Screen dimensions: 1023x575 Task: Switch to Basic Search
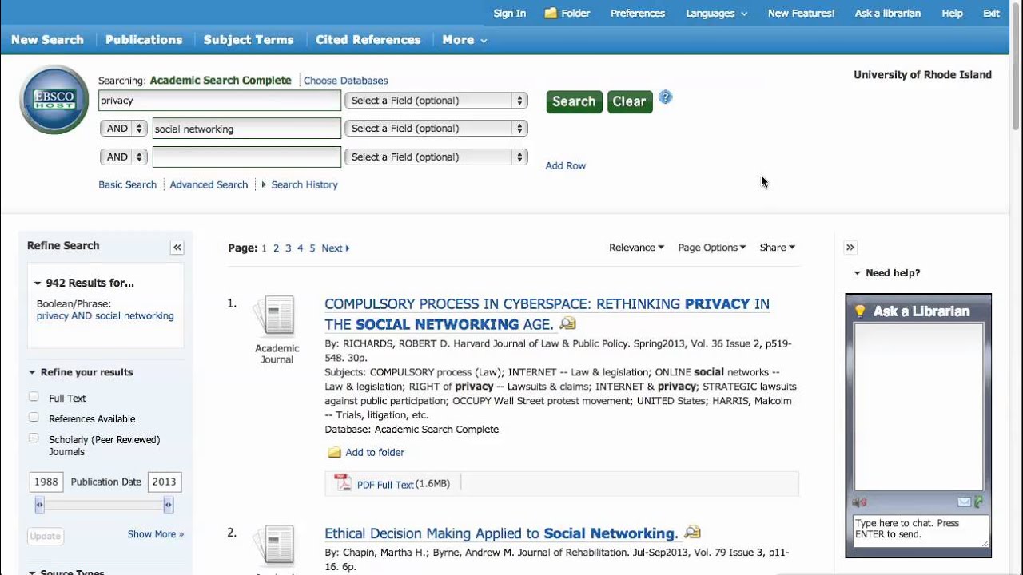point(127,184)
